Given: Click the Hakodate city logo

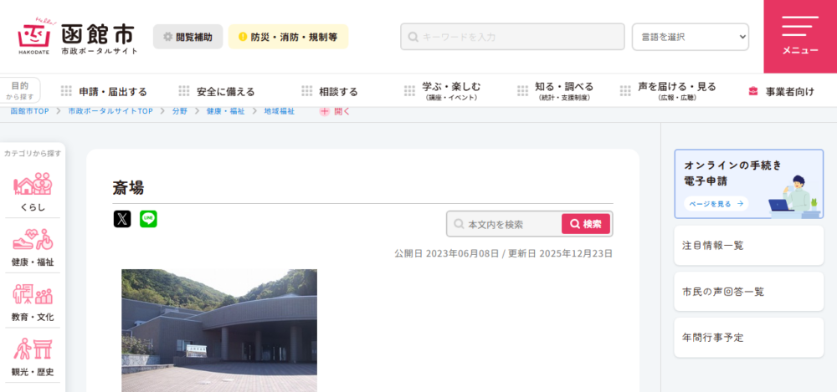Looking at the screenshot, I should tap(78, 36).
